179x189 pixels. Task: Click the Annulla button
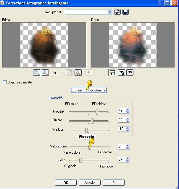[x=90, y=183]
